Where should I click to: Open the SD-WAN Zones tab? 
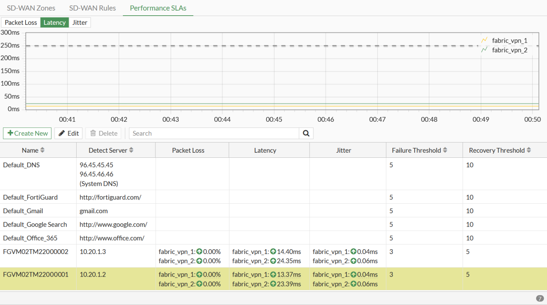(x=31, y=8)
